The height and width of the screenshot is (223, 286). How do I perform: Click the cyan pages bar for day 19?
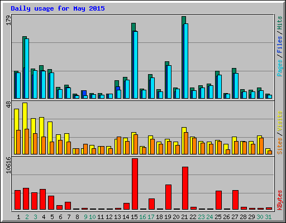pos(169,82)
